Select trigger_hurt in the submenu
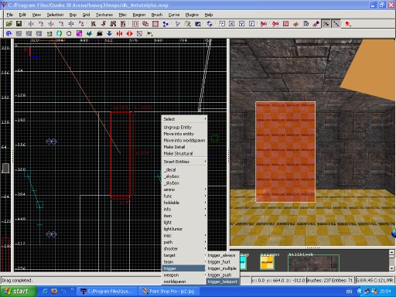The height and width of the screenshot is (297, 396). [x=223, y=261]
